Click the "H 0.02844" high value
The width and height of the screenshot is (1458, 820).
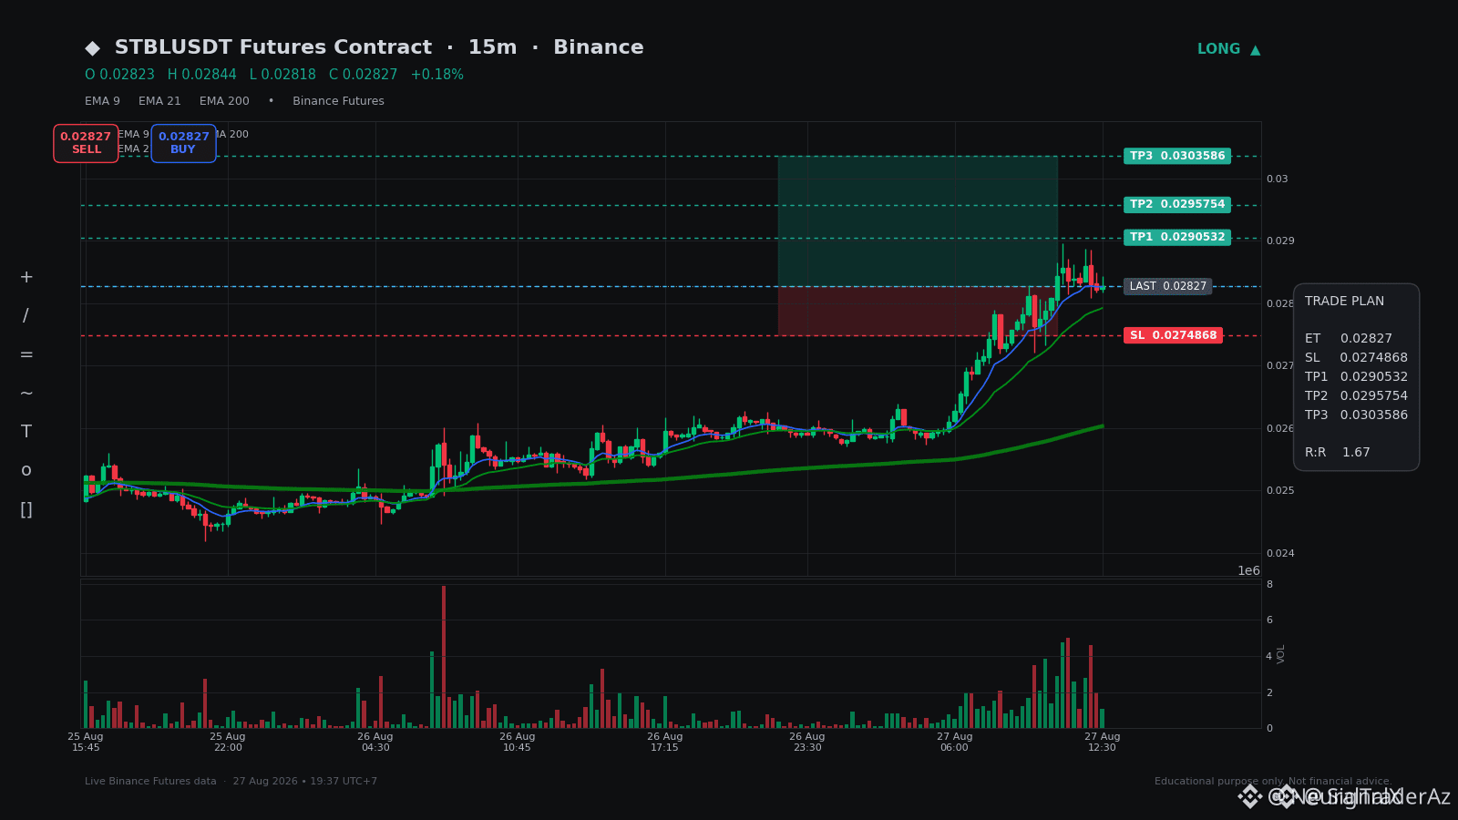point(201,75)
